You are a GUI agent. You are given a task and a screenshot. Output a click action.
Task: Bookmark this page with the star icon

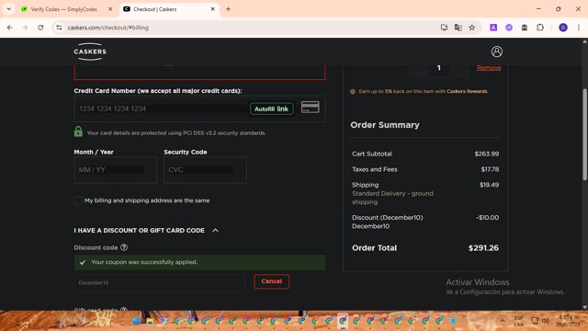point(471,28)
